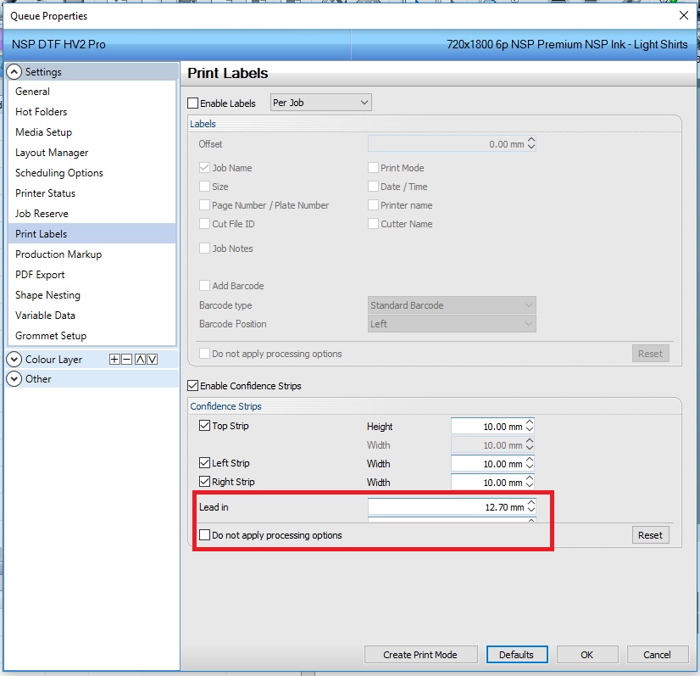Open the Per Job dropdown
This screenshot has width=700, height=676.
[320, 103]
